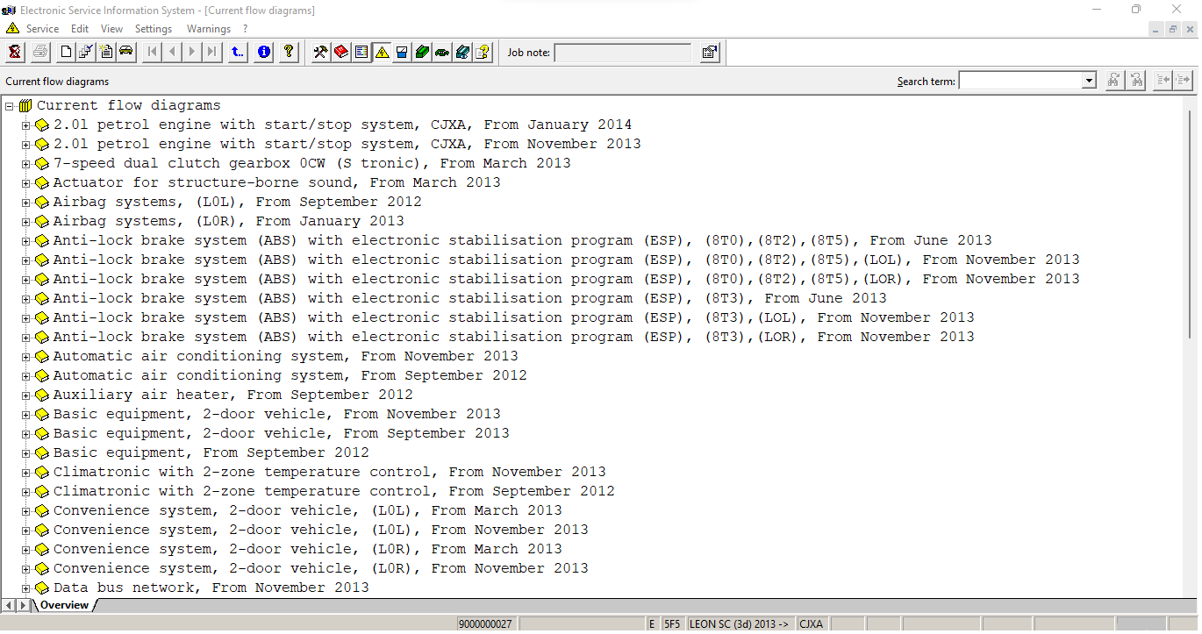Click the blank new document icon
Screen dimensions: 1202x634
(66, 53)
